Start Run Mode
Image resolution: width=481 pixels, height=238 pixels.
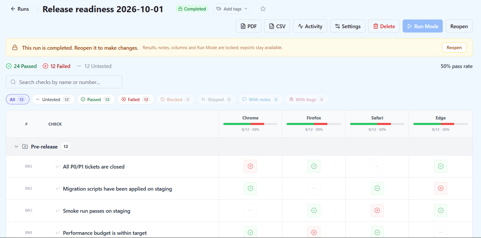423,26
